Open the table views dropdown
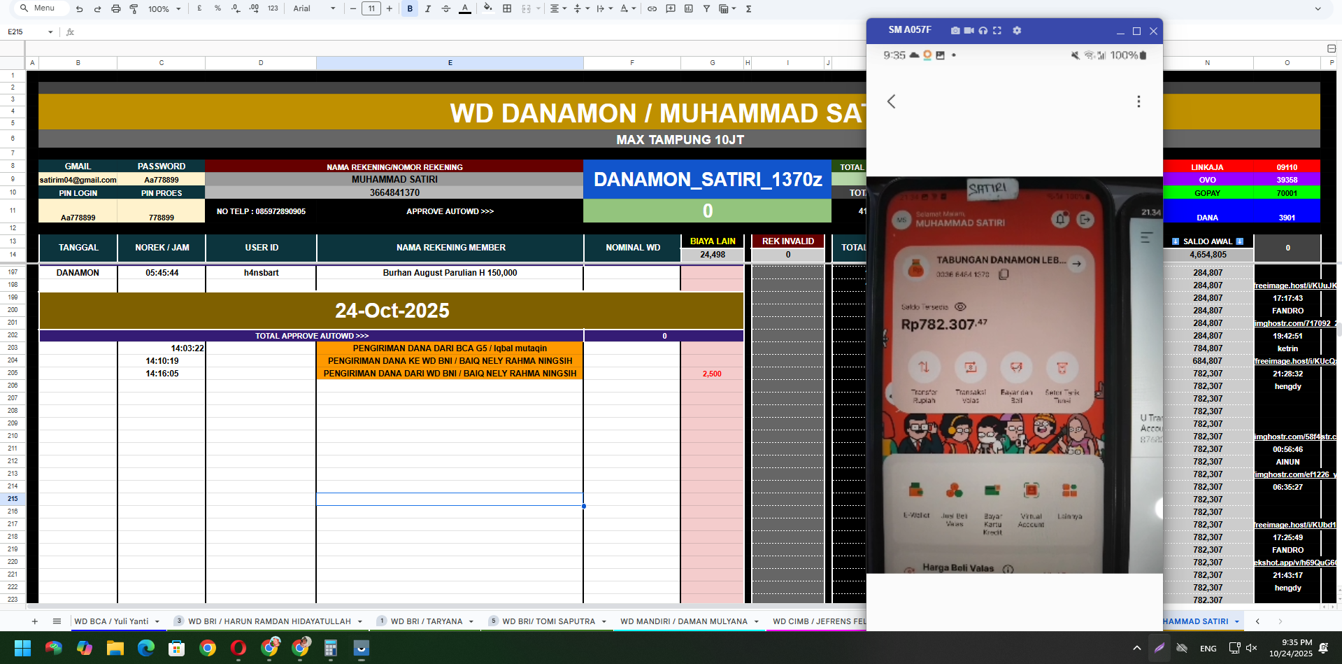The image size is (1342, 664). [x=727, y=8]
